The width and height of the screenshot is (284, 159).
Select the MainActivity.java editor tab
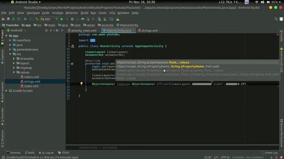point(118,30)
